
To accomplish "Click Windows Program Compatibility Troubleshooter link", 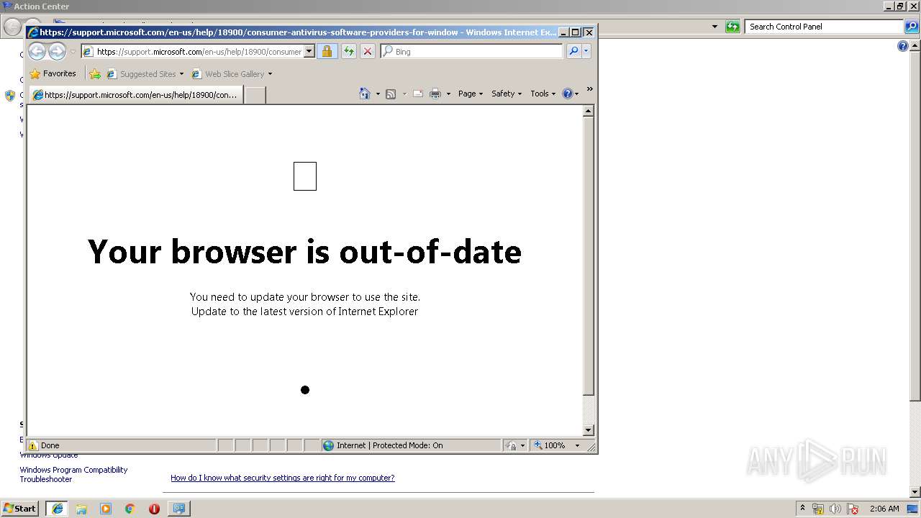I will pyautogui.click(x=73, y=474).
